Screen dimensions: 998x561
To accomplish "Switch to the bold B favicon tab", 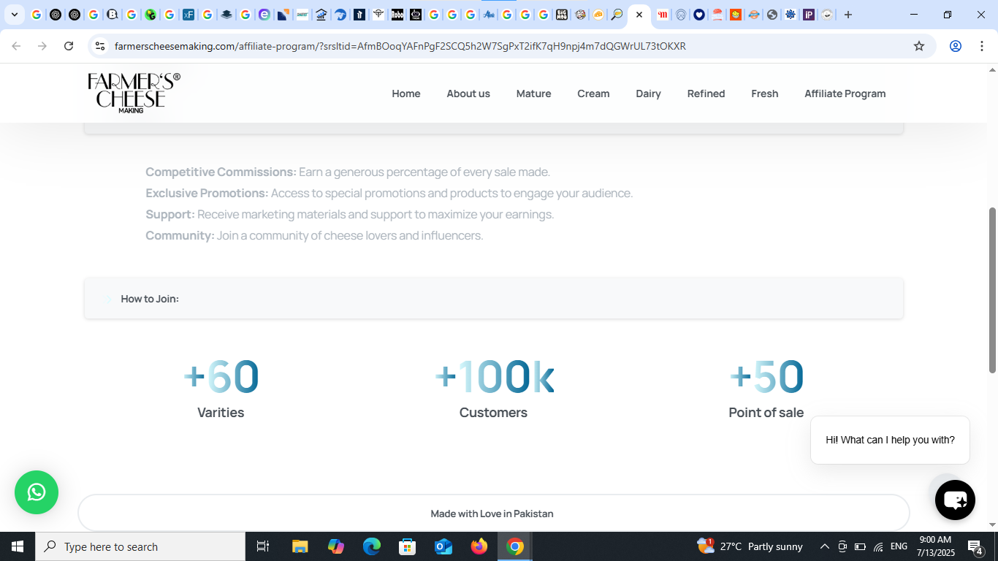I will (x=112, y=15).
